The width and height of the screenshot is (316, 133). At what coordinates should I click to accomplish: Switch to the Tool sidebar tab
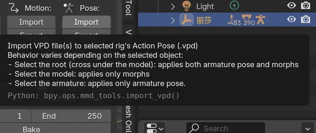[x=129, y=8]
